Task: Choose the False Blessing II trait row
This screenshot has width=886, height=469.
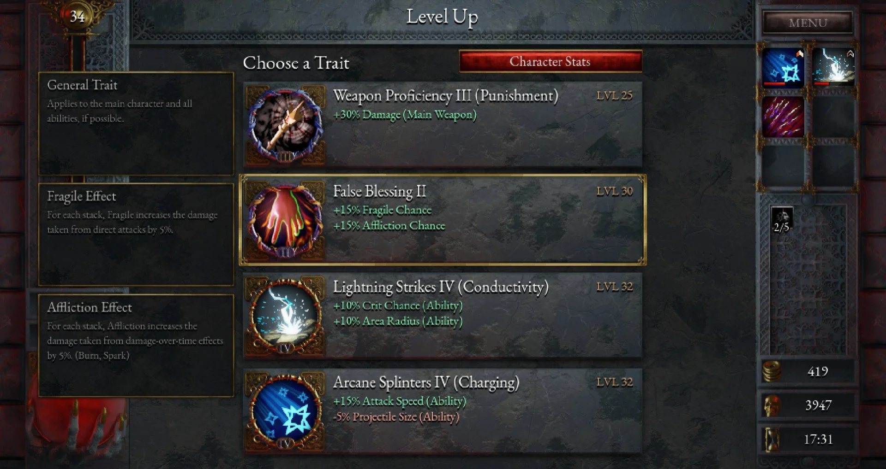Action: [443, 220]
